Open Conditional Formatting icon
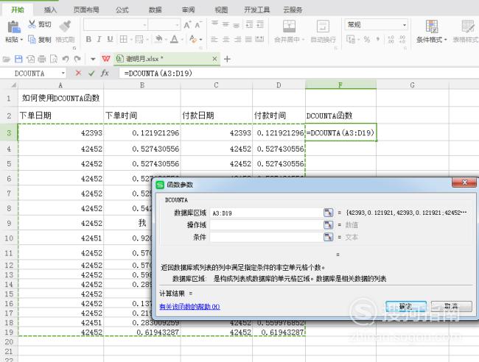479x362 pixels. 432,26
